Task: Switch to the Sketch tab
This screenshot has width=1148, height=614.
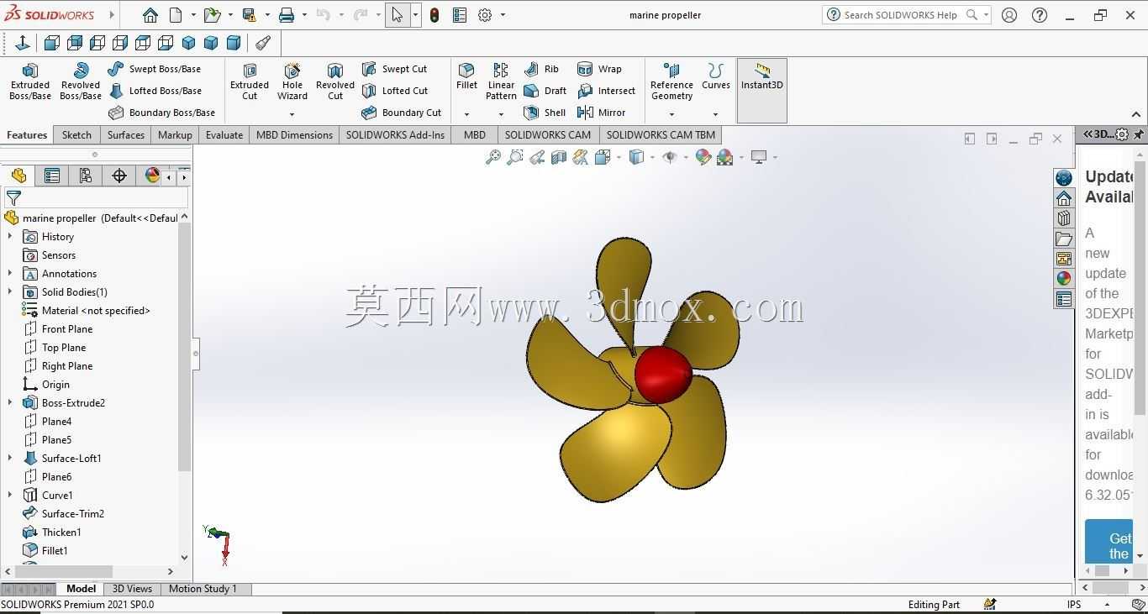Action: [x=76, y=135]
